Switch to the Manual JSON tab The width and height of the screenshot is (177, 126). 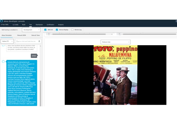(21, 35)
